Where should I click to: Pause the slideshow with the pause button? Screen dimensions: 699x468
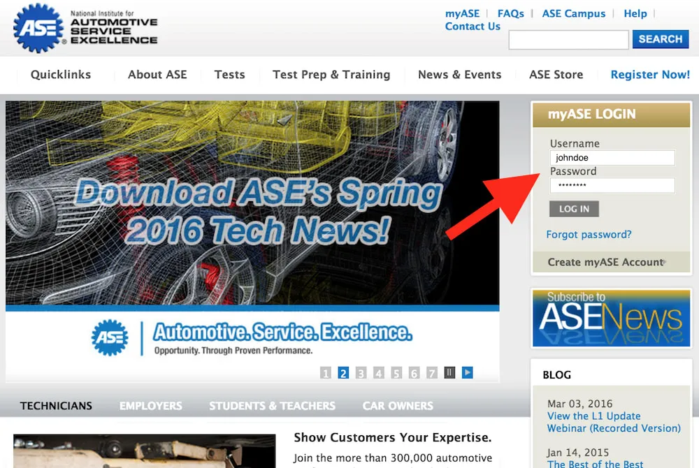click(x=449, y=372)
